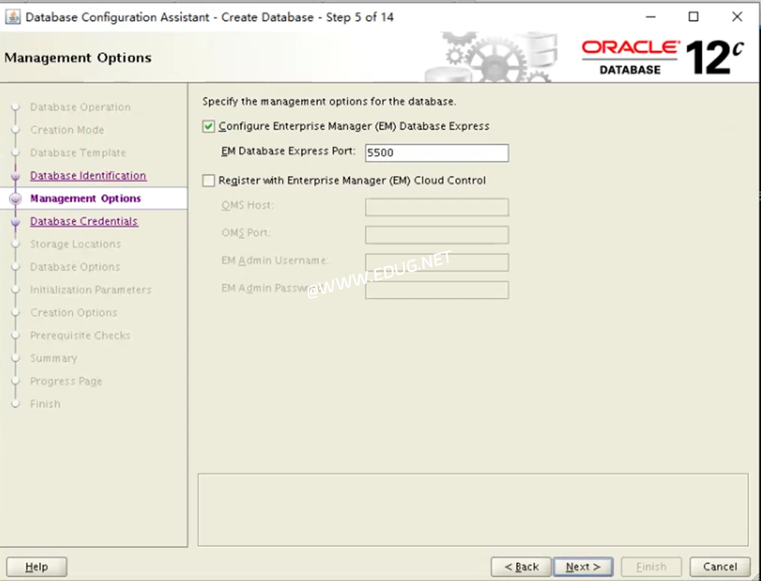Cancel the database creation wizard
The height and width of the screenshot is (581, 761).
[720, 567]
